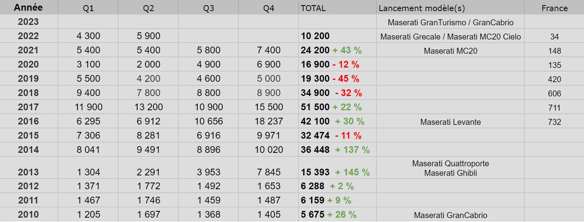The image size is (584, 222).
Task: Click the Année column header
Action: coord(28,8)
